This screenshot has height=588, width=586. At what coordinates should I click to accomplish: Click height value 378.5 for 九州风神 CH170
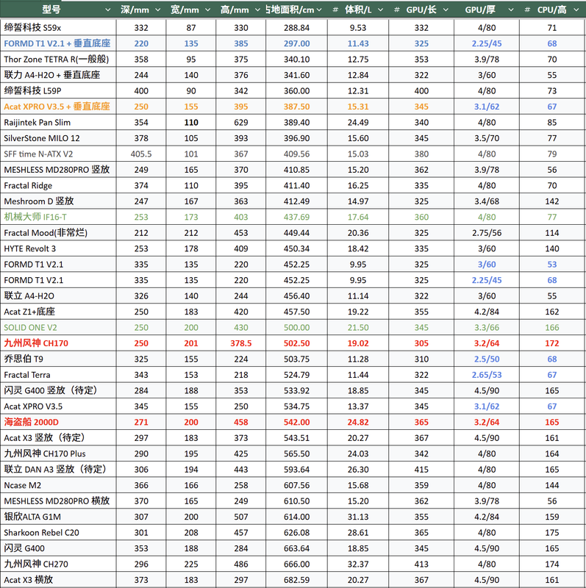click(241, 343)
